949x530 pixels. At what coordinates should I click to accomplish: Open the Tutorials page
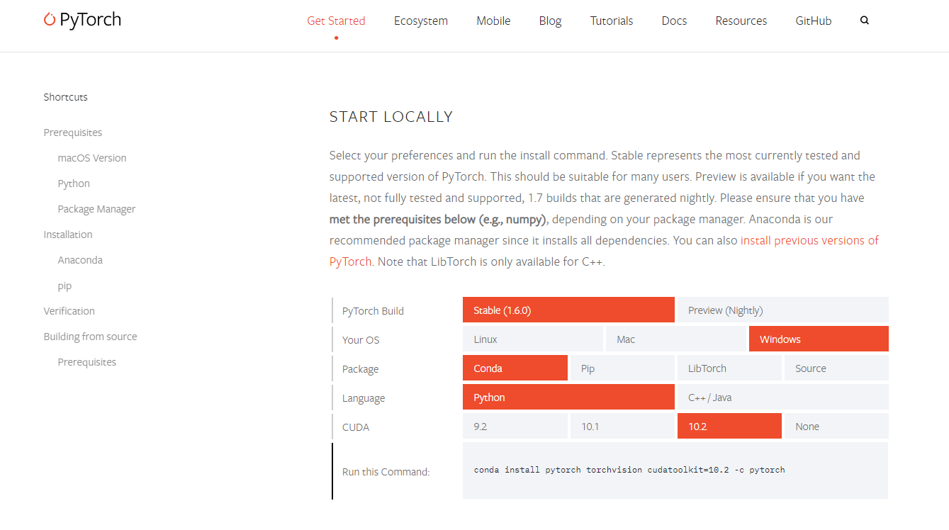(612, 21)
